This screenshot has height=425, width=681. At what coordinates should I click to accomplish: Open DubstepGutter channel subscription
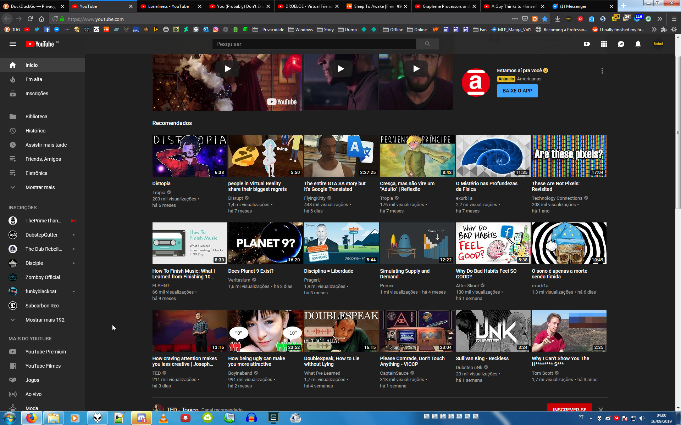point(43,235)
